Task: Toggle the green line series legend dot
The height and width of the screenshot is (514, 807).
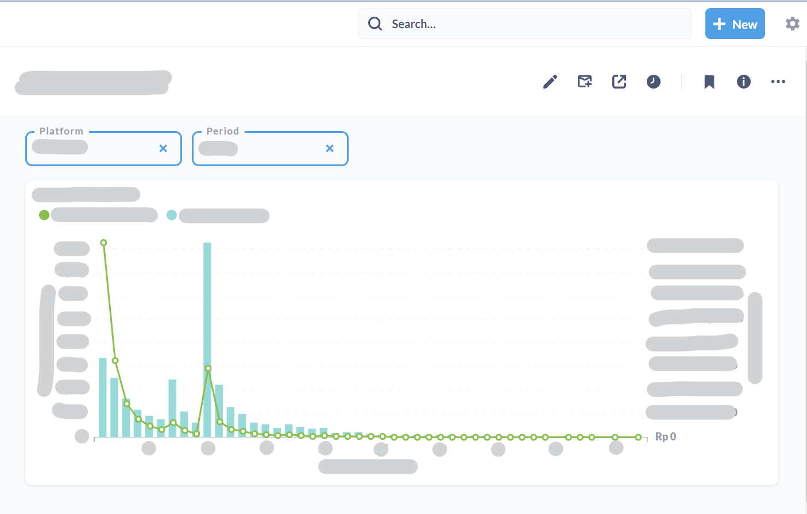Action: (44, 215)
